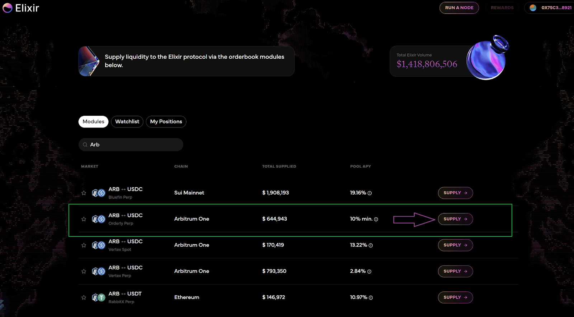Click the $ 1,908,193 total supplied value
Viewport: 574px width, 317px height.
coord(276,193)
